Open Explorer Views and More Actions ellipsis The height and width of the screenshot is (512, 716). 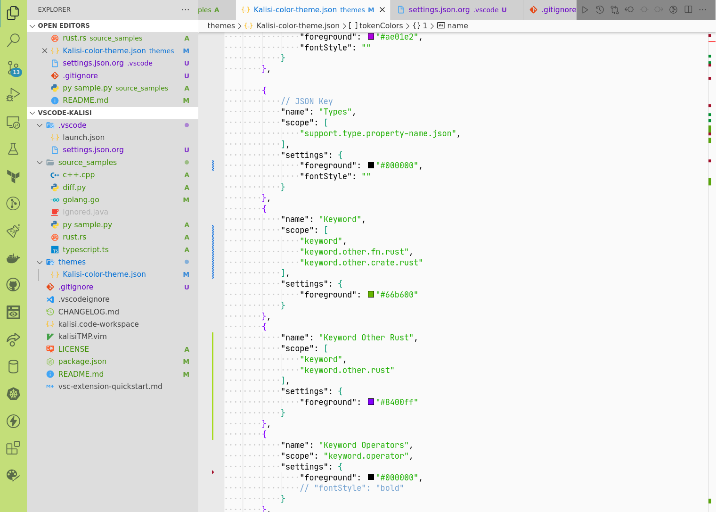coord(186,9)
